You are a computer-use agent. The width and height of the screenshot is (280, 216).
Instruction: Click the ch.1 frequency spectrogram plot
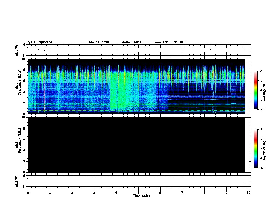click(136, 86)
